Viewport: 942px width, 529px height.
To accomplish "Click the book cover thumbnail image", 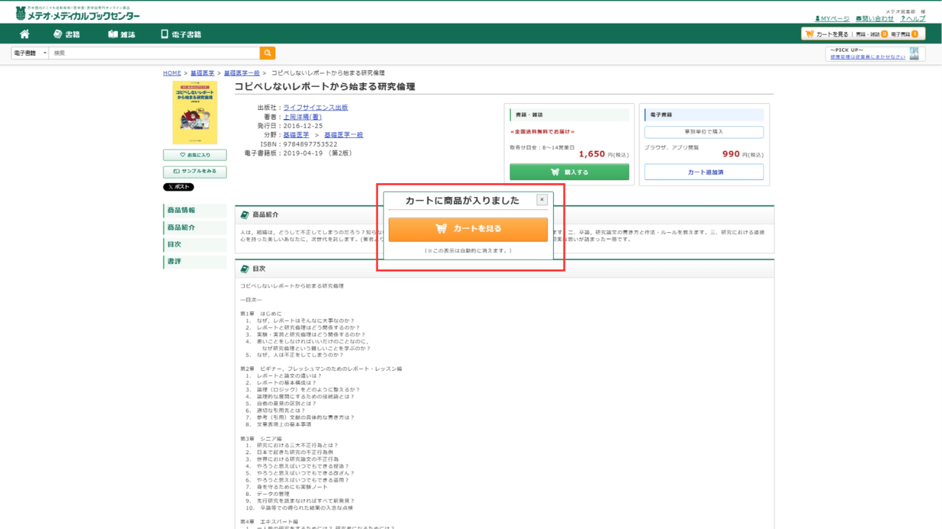I will pyautogui.click(x=195, y=113).
